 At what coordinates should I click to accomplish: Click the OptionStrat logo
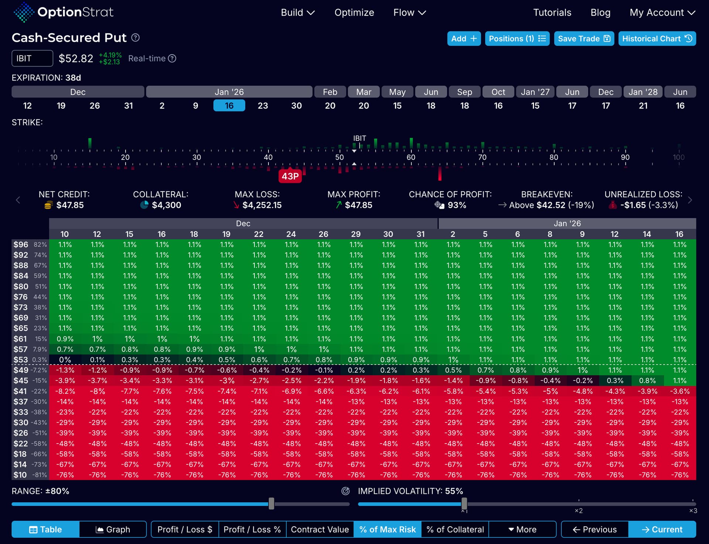[64, 12]
